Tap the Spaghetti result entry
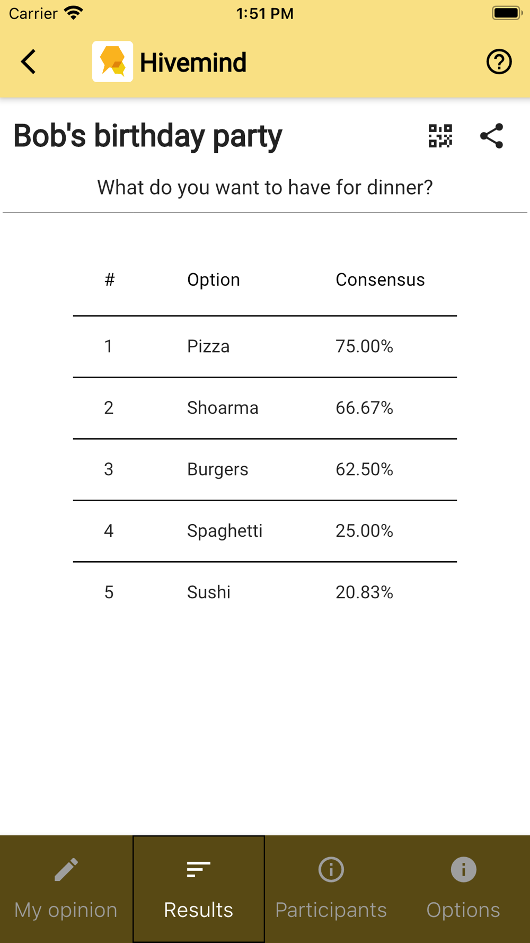 click(x=265, y=531)
